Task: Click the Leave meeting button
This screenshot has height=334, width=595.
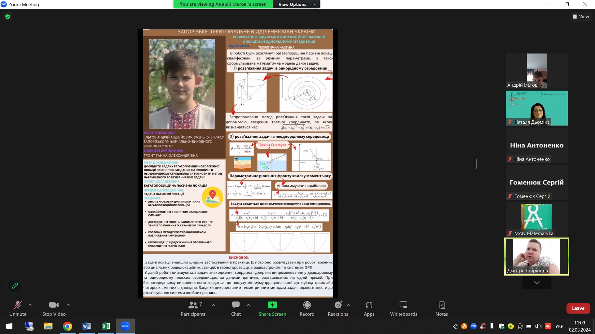Action: pos(578,308)
